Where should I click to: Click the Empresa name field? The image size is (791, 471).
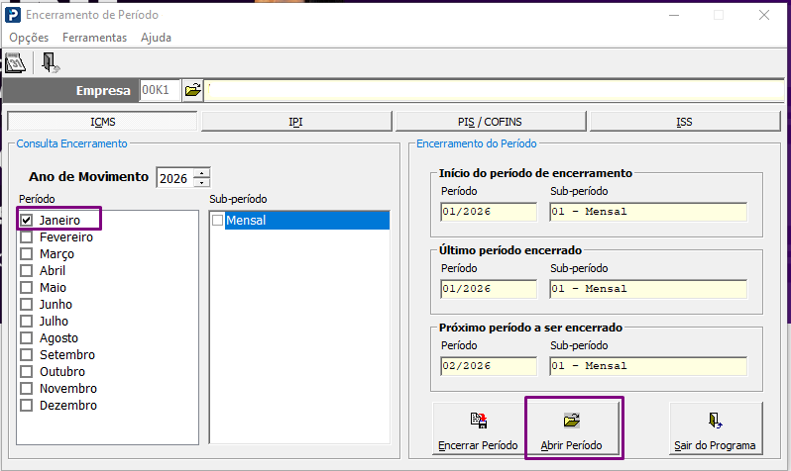494,91
